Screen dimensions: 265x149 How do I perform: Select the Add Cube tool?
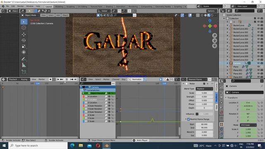(24, 72)
